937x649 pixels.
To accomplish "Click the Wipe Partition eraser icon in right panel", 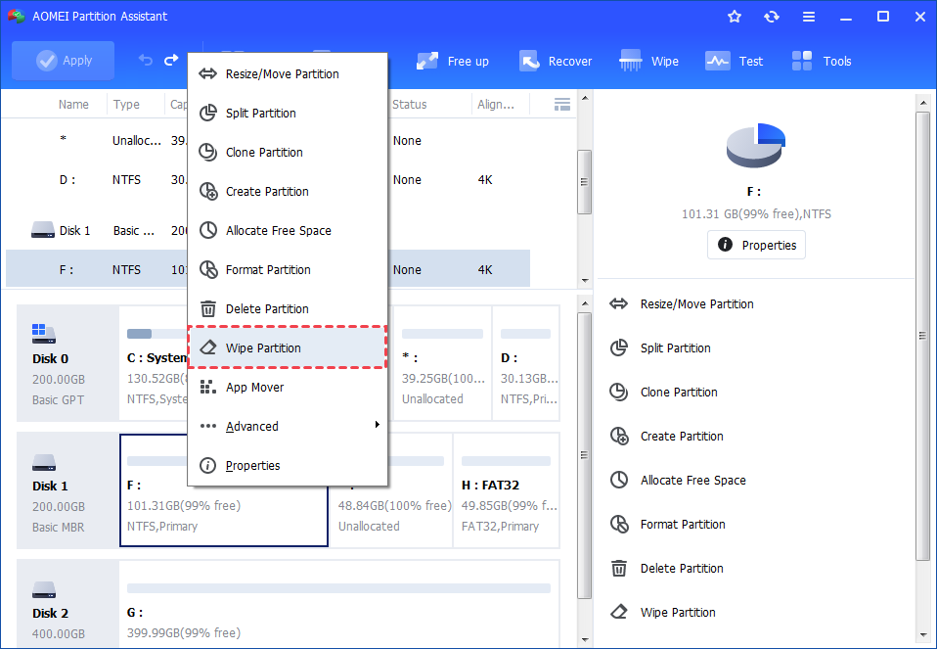I will [x=618, y=612].
